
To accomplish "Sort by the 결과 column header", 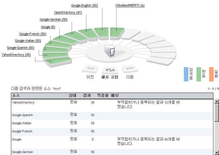I will pos(87,96).
